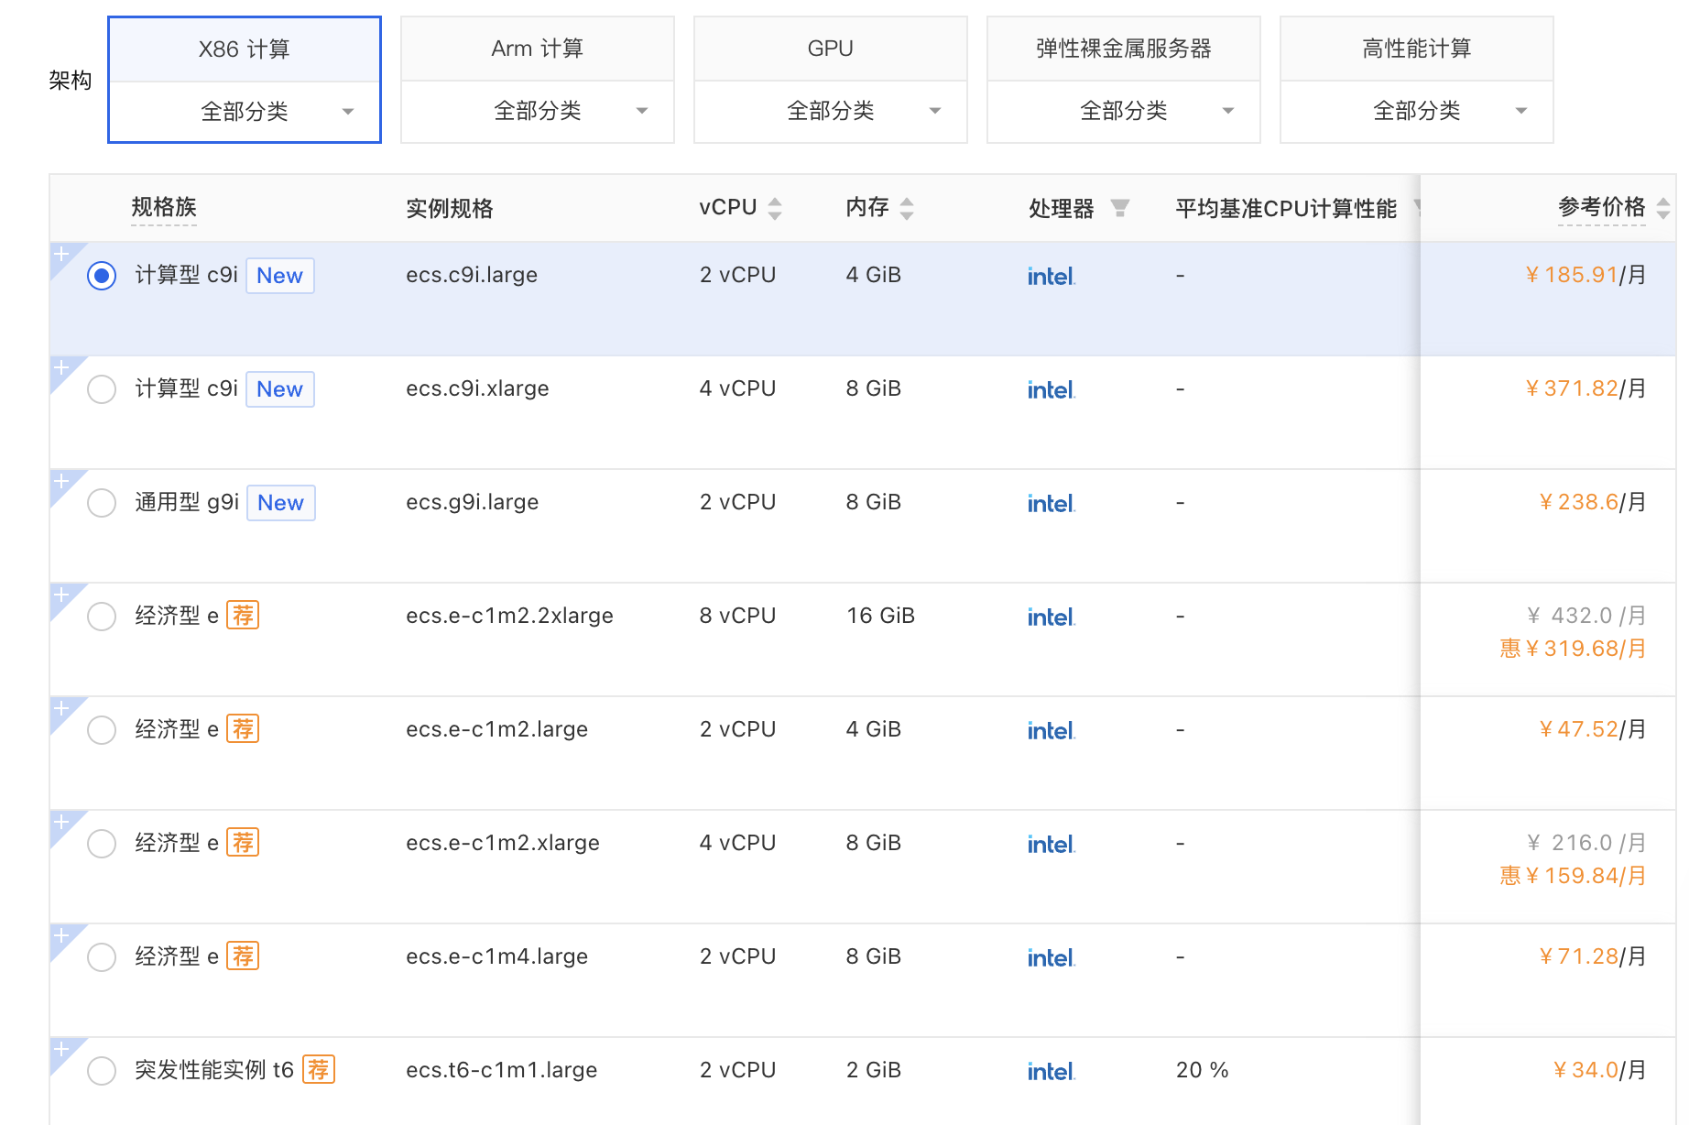The height and width of the screenshot is (1125, 1689).
Task: Select the ecs.g9i.large radio button
Action: 102,503
